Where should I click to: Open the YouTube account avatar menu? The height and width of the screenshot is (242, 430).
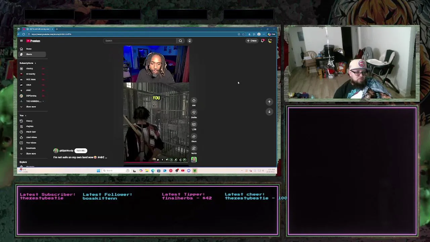tap(270, 41)
